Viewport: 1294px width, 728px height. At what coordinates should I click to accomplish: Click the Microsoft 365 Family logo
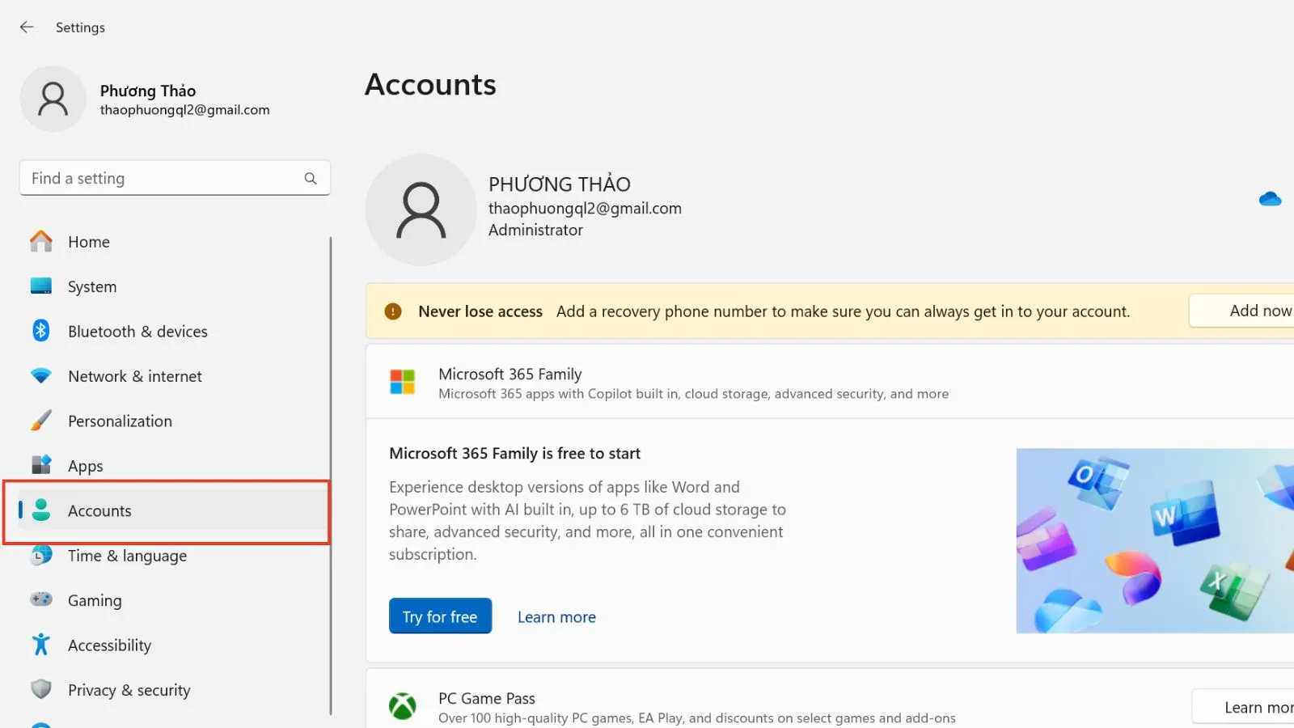(x=403, y=382)
